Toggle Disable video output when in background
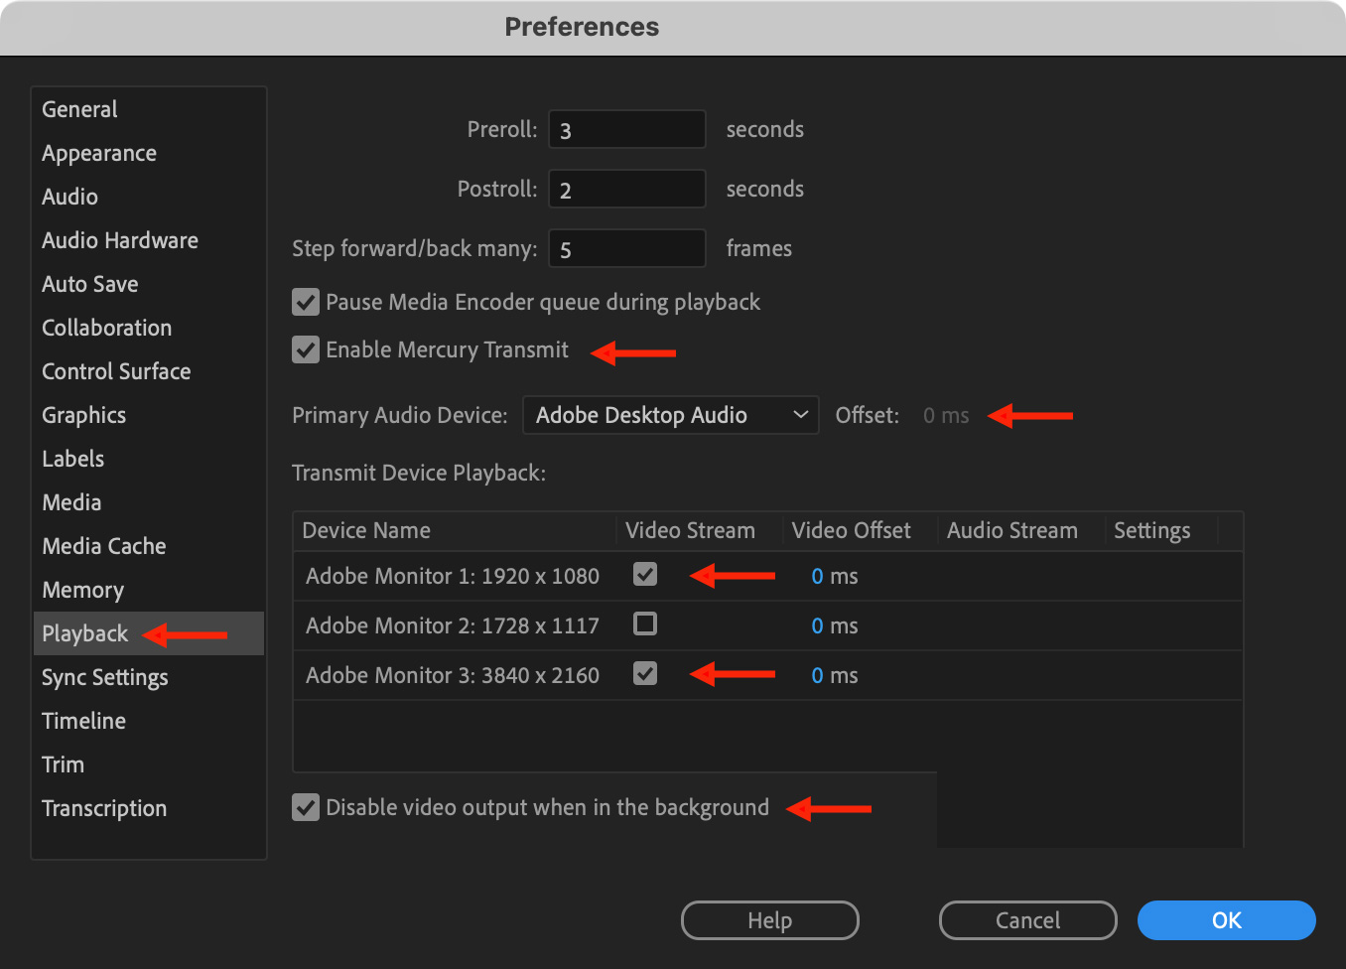1346x969 pixels. click(306, 807)
